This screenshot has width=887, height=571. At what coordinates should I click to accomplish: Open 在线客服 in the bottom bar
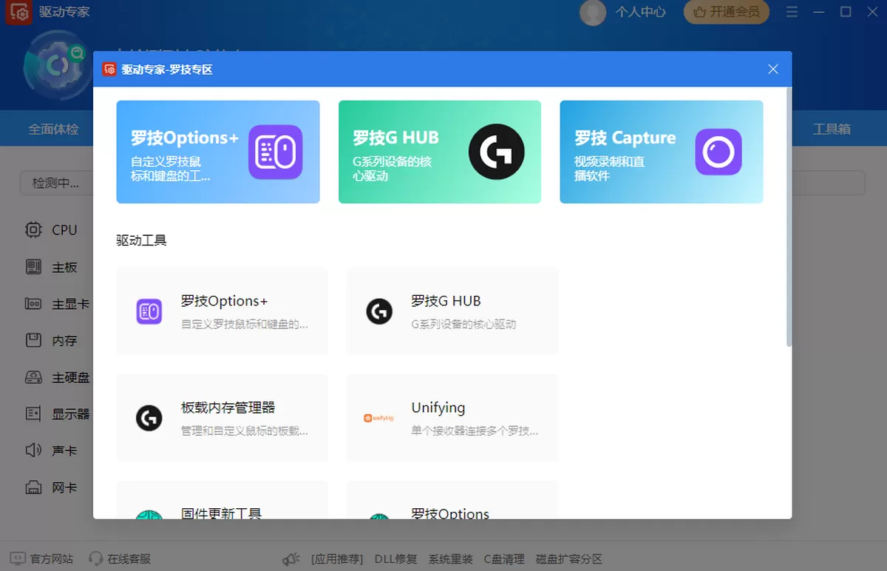pos(129,558)
